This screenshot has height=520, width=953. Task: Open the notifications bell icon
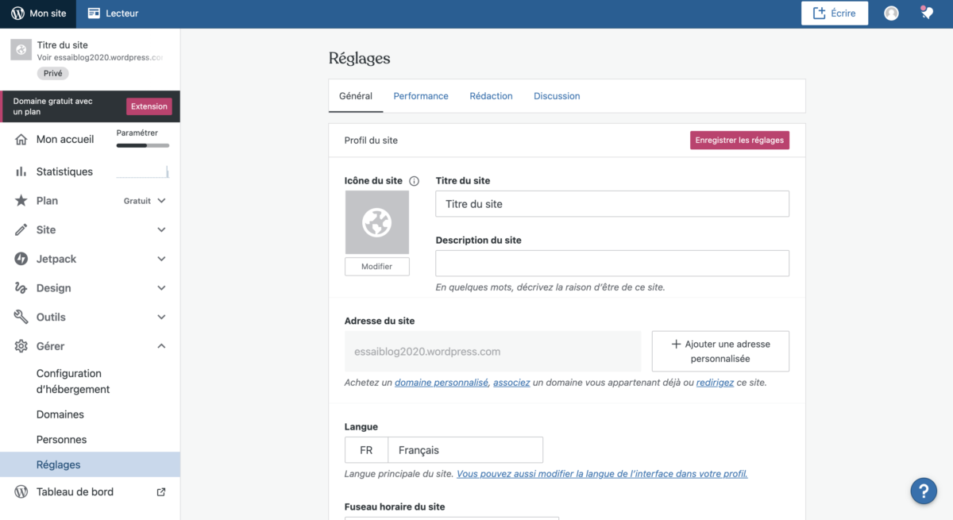point(926,13)
